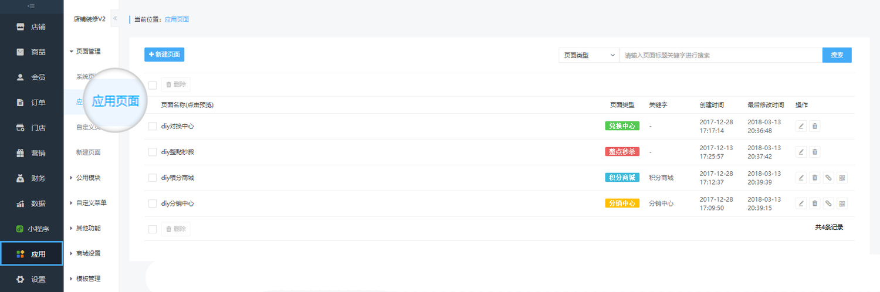Image resolution: width=880 pixels, height=292 pixels.
Task: Select the diy積分商城 row checkbox
Action: click(x=153, y=178)
